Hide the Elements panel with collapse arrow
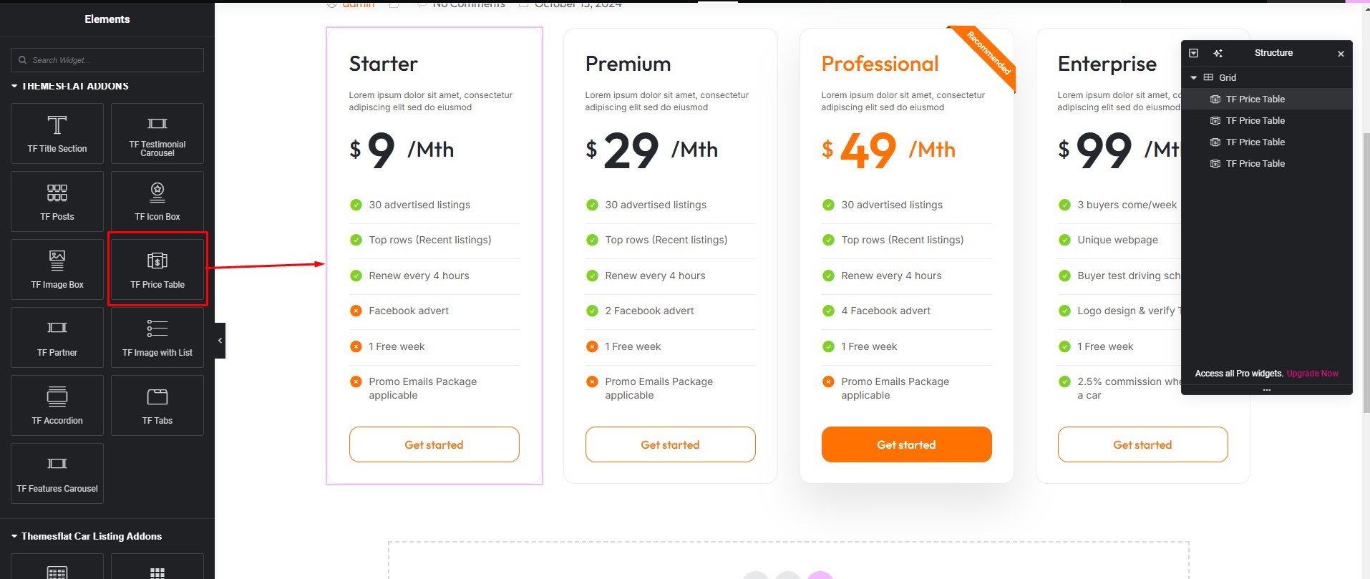The image size is (1370, 579). click(220, 341)
